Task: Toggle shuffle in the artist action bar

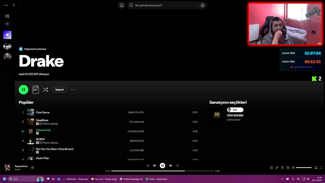Action: pyautogui.click(x=45, y=89)
